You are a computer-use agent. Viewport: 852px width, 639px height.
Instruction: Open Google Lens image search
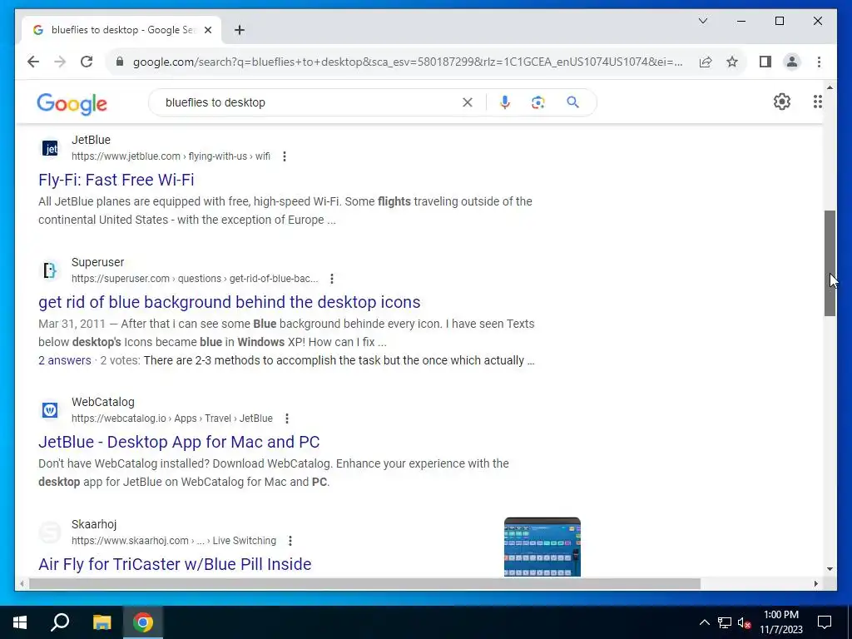click(538, 102)
